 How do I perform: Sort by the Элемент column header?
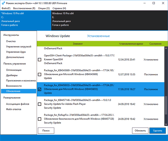click(78, 44)
